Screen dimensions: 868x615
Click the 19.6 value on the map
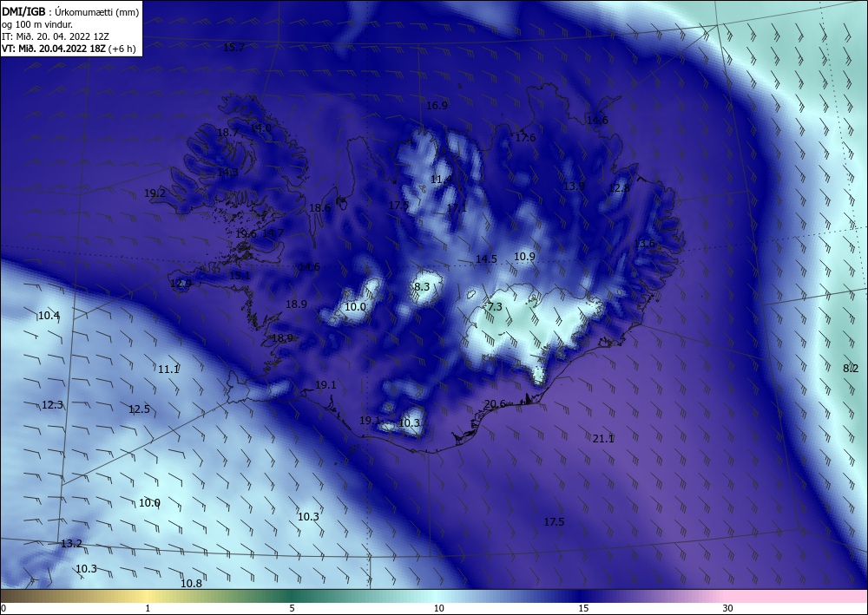[x=246, y=234]
